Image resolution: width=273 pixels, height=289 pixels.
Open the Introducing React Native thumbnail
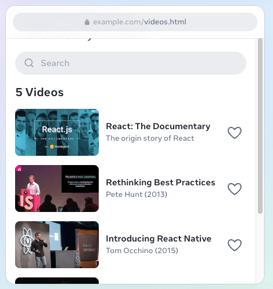coord(57,244)
